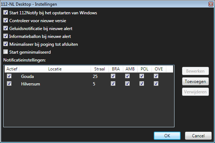This screenshot has width=215, height=143.
Task: Click the Verwijderen button
Action: tap(195, 92)
